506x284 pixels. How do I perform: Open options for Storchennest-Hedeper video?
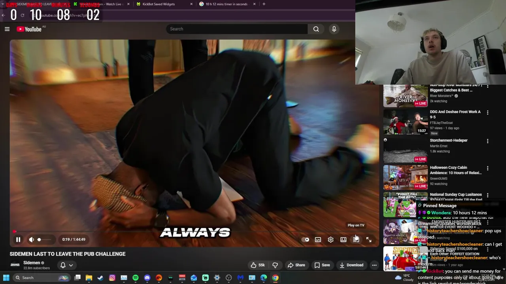click(487, 141)
